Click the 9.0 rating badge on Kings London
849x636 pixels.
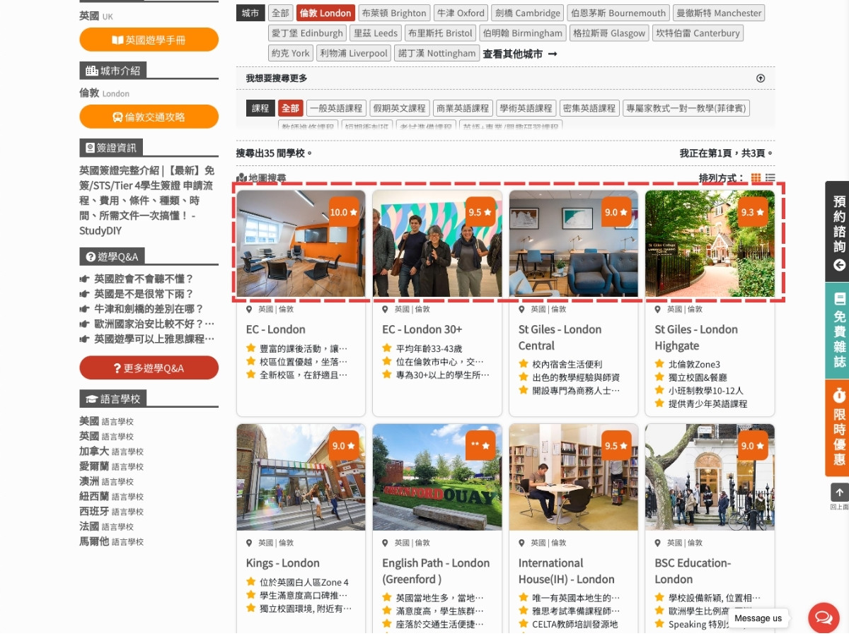344,446
